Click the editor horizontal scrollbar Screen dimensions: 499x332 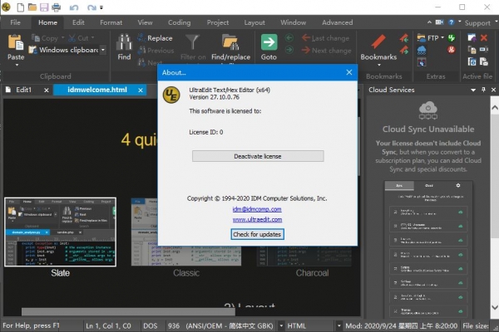point(128,312)
